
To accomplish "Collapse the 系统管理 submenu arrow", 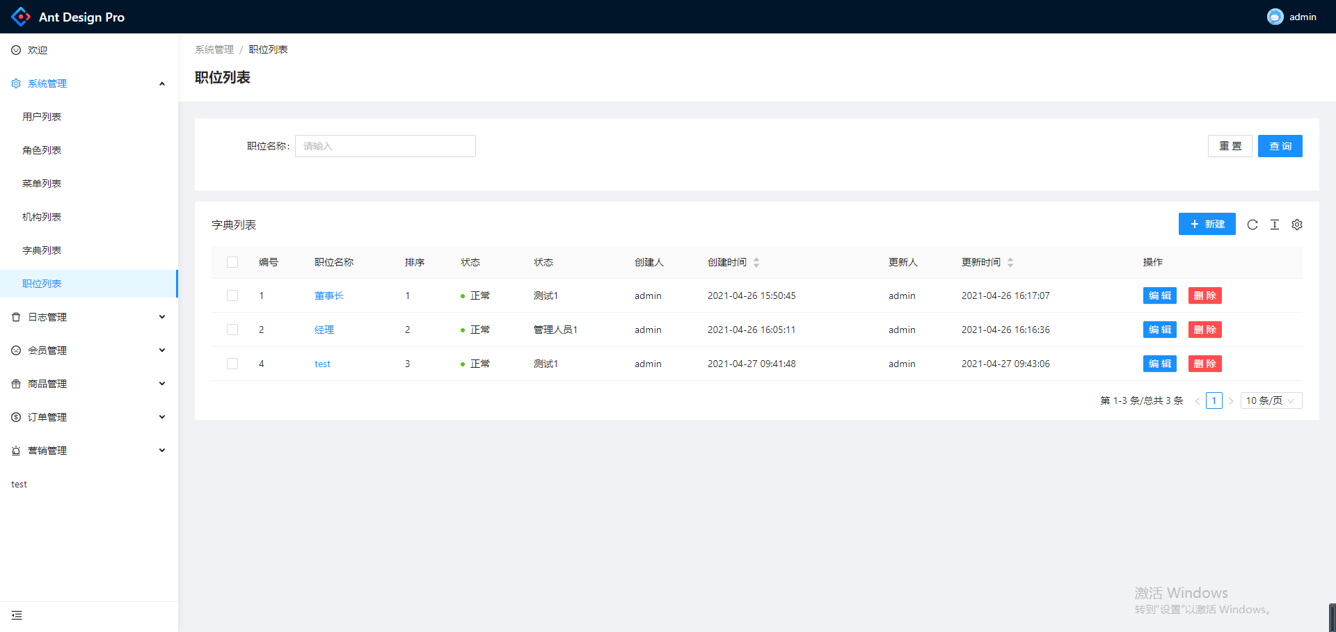I will pyautogui.click(x=162, y=83).
